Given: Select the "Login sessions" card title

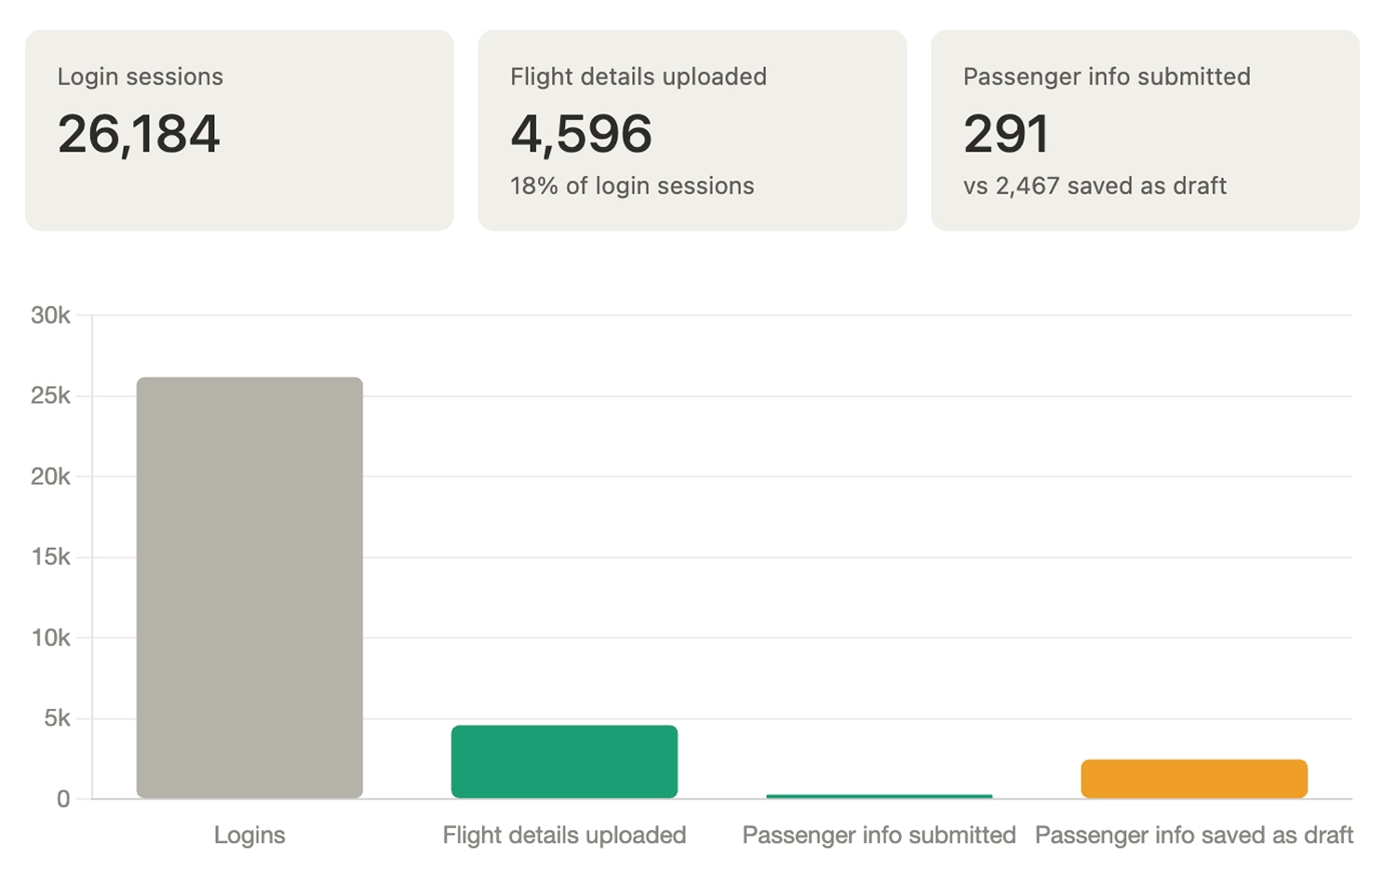Looking at the screenshot, I should pos(141,77).
